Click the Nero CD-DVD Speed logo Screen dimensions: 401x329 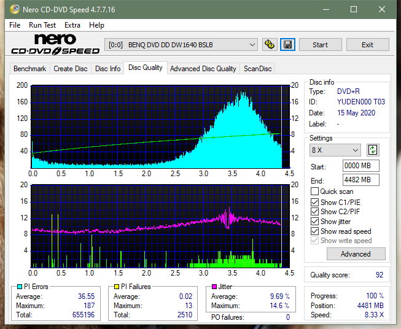pos(55,45)
